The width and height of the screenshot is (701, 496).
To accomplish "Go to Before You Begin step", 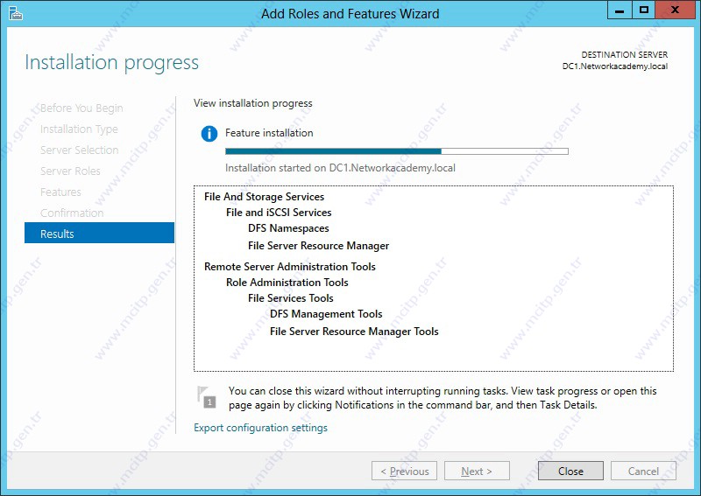I will click(81, 108).
